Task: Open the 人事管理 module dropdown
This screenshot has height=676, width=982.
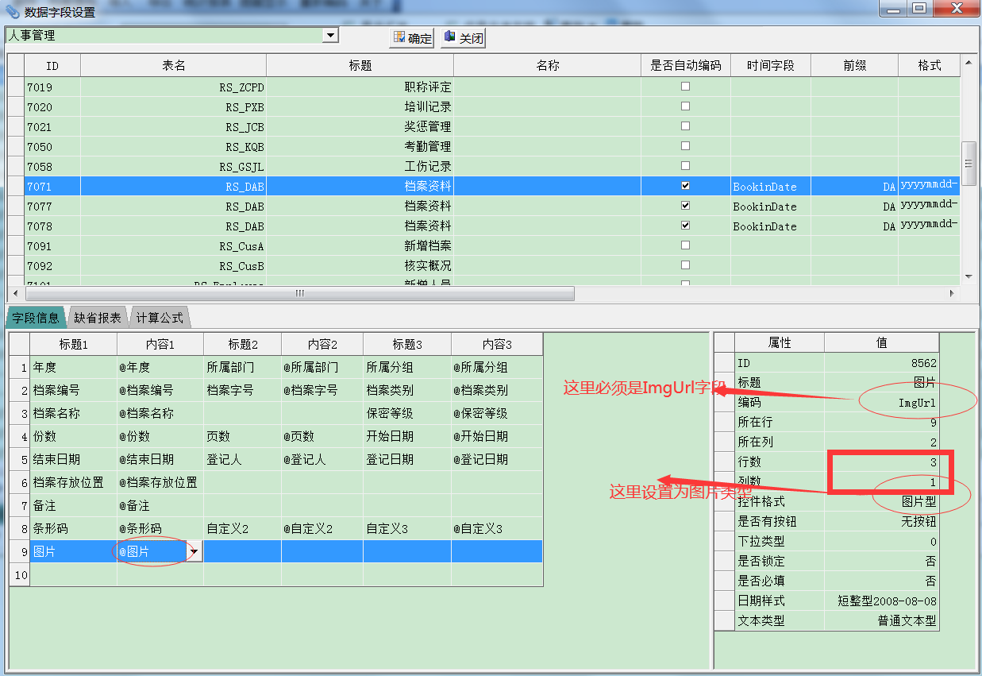Action: coord(330,36)
